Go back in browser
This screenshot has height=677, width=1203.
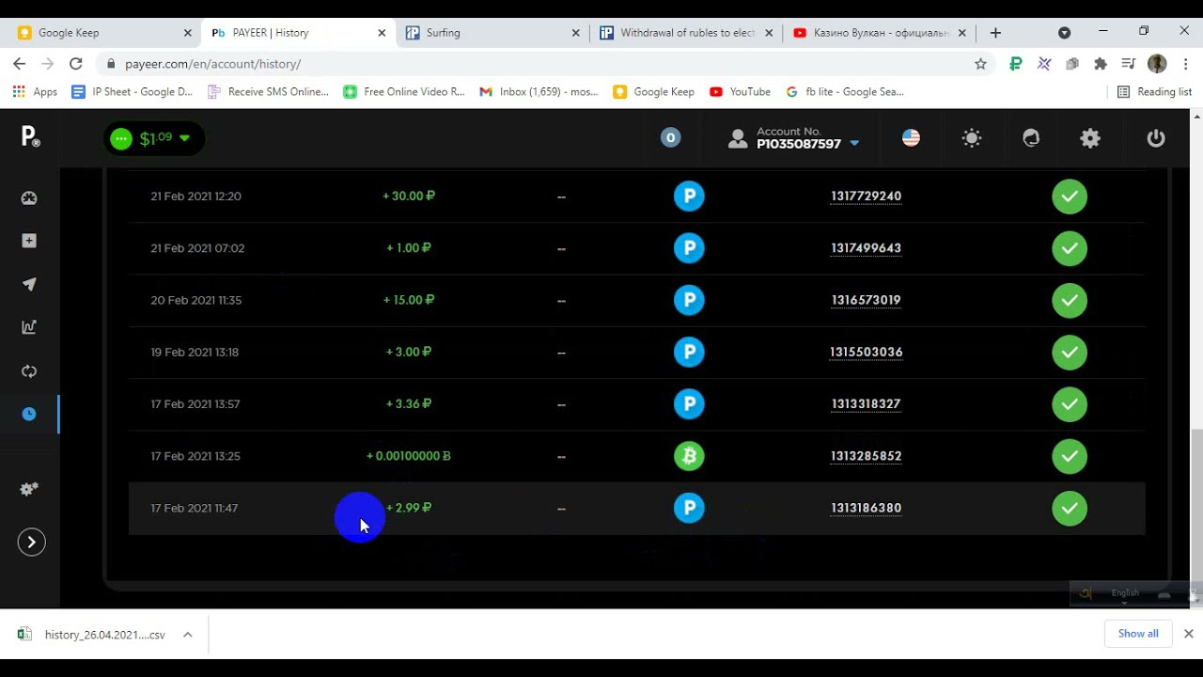pyautogui.click(x=19, y=64)
